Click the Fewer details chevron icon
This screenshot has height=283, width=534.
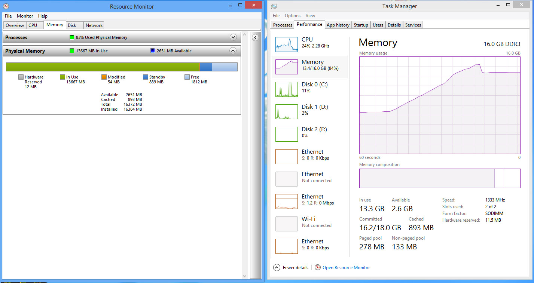[x=277, y=267]
